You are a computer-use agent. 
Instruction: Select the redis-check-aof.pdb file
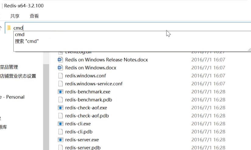tap(87, 116)
